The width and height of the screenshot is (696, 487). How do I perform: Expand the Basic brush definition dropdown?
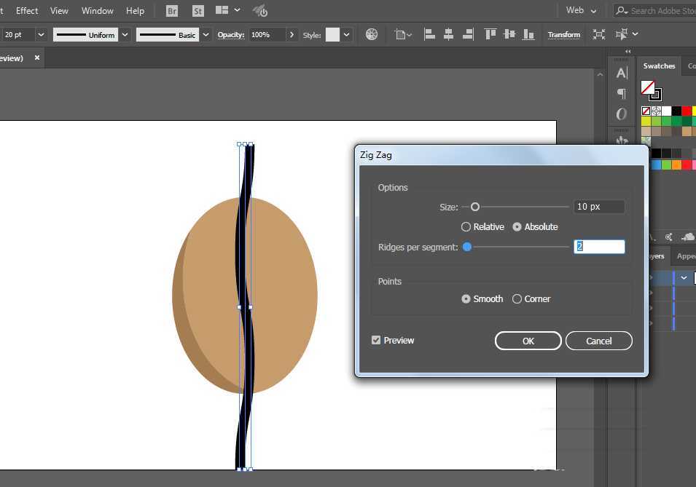pos(206,35)
